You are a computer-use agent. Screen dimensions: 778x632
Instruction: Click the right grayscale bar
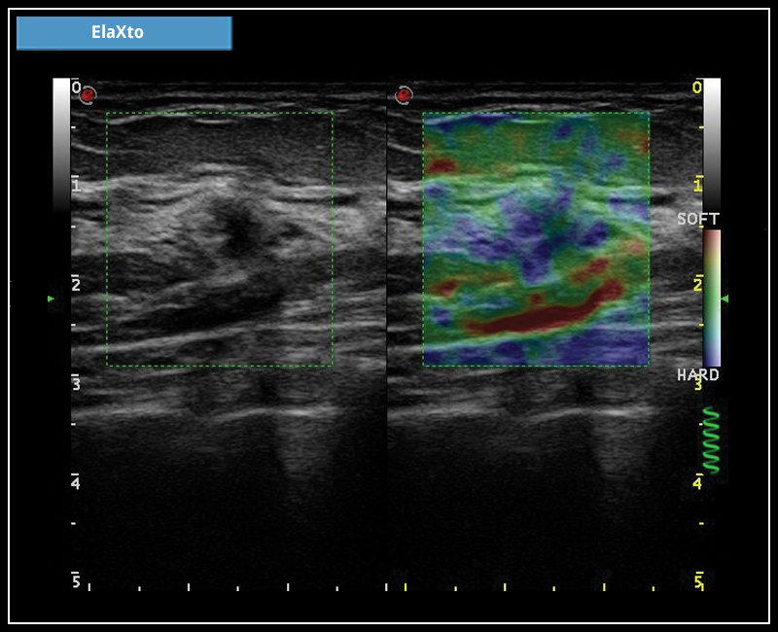(x=712, y=144)
